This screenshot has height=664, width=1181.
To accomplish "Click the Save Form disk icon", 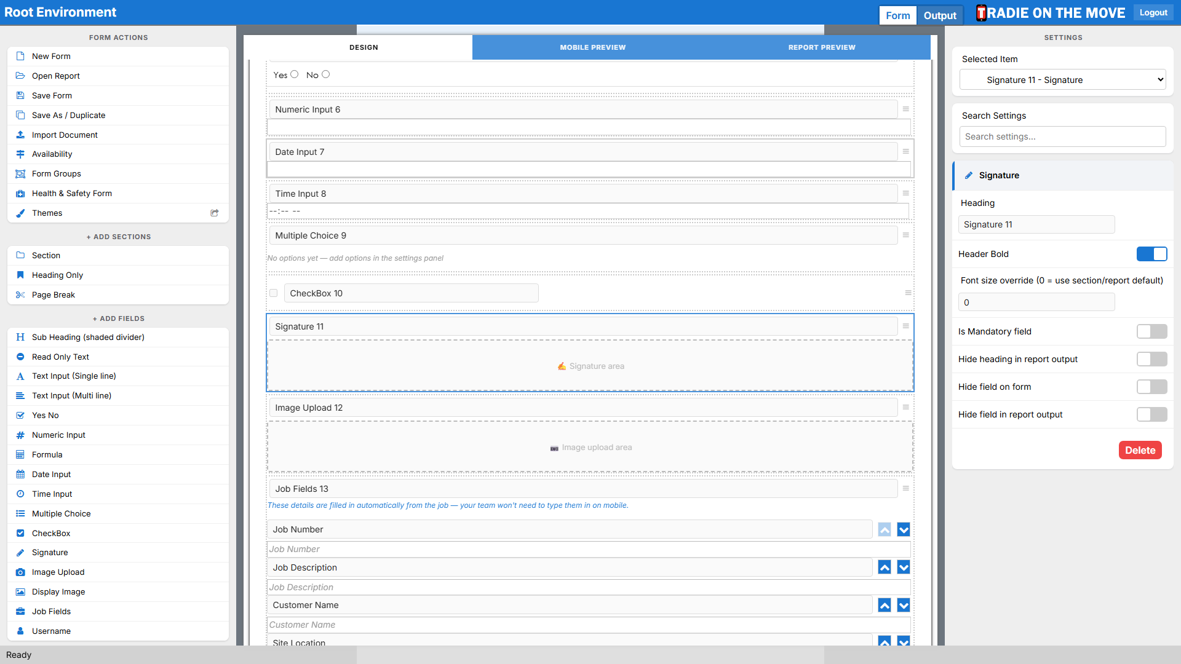I will click(20, 95).
